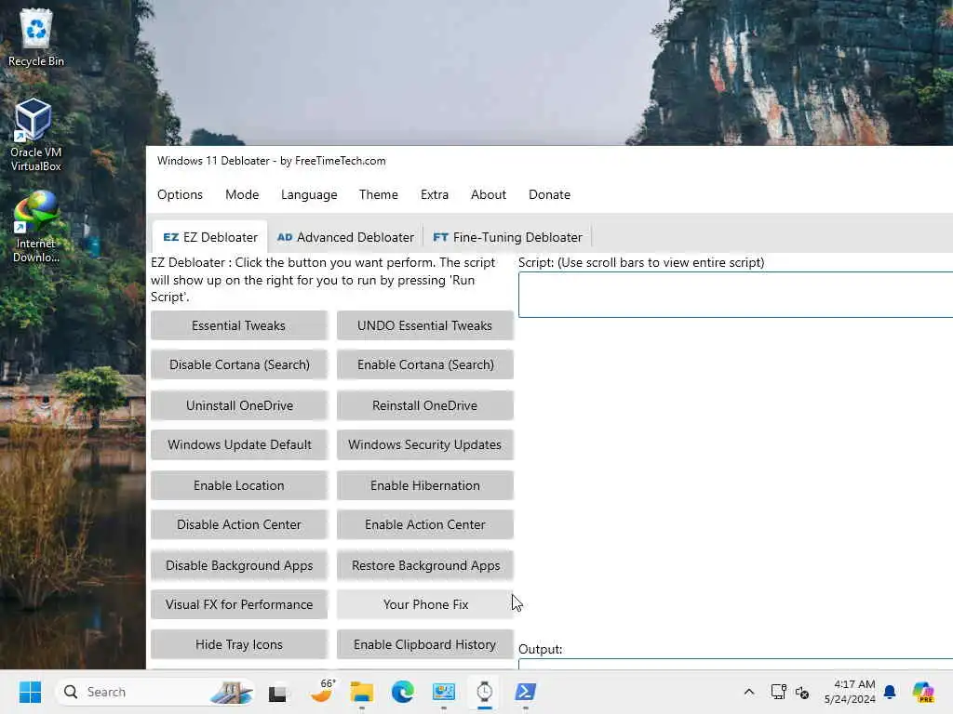This screenshot has height=714, width=953.
Task: Switch to the EZ Debloater tab
Action: point(209,237)
